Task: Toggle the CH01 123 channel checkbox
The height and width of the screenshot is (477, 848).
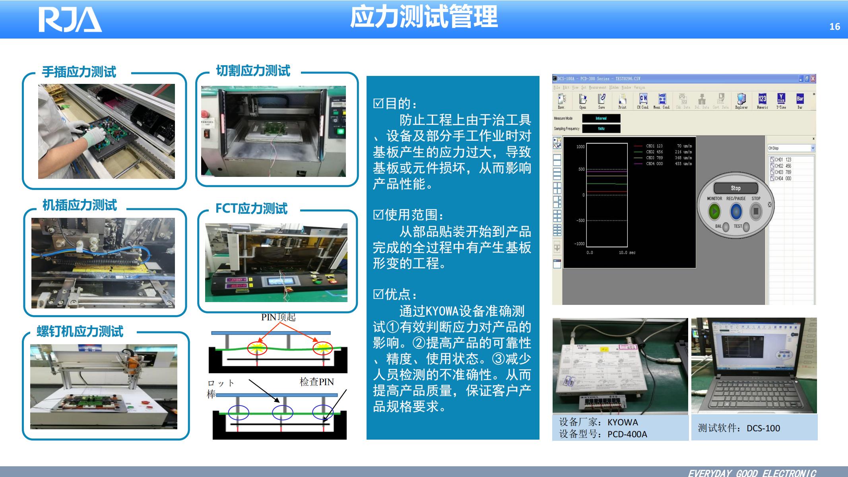Action: point(772,159)
